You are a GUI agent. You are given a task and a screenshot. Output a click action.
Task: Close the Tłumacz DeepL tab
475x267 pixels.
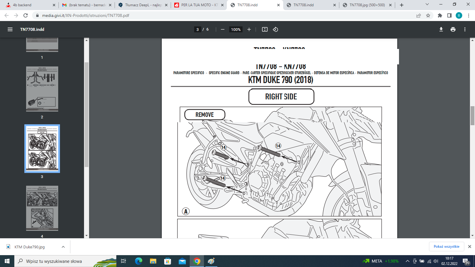pos(166,5)
